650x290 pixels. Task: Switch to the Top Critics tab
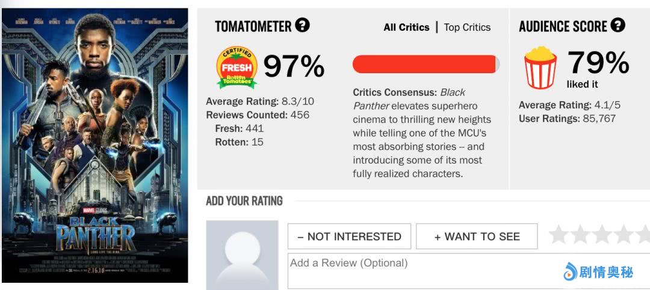click(x=467, y=27)
